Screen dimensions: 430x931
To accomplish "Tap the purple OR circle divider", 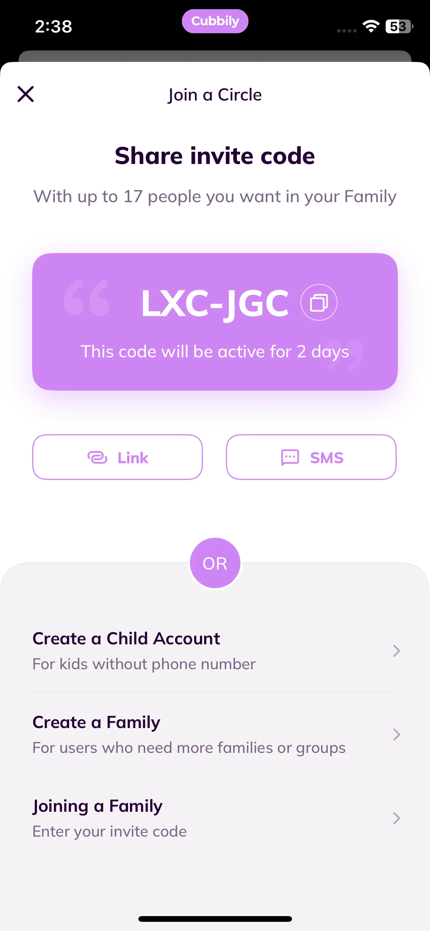I will tap(215, 563).
